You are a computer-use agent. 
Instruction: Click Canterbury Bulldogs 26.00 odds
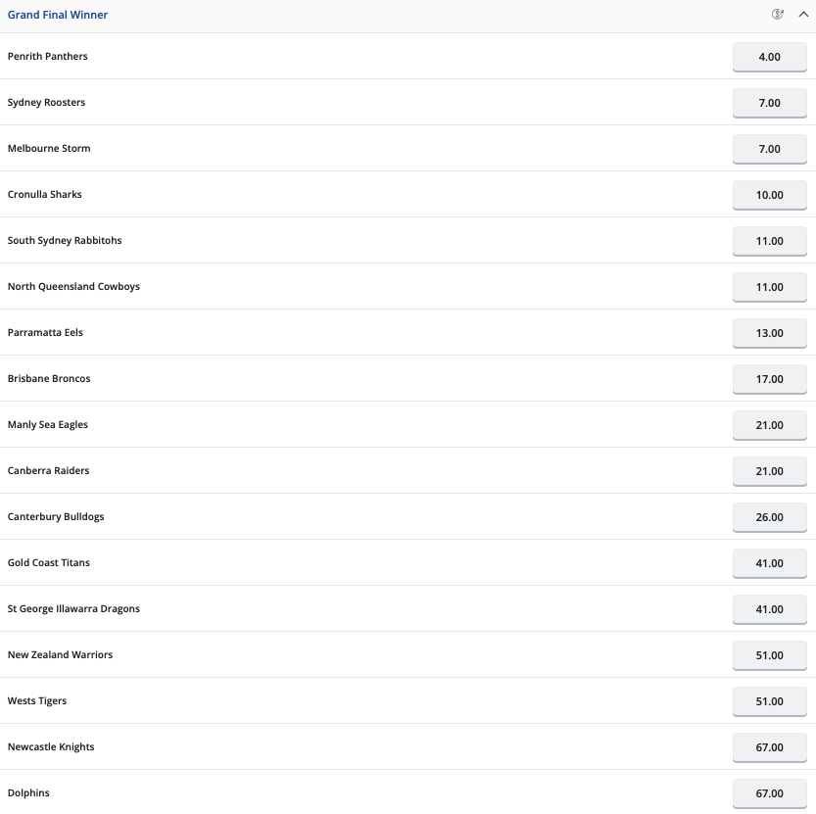tap(769, 517)
